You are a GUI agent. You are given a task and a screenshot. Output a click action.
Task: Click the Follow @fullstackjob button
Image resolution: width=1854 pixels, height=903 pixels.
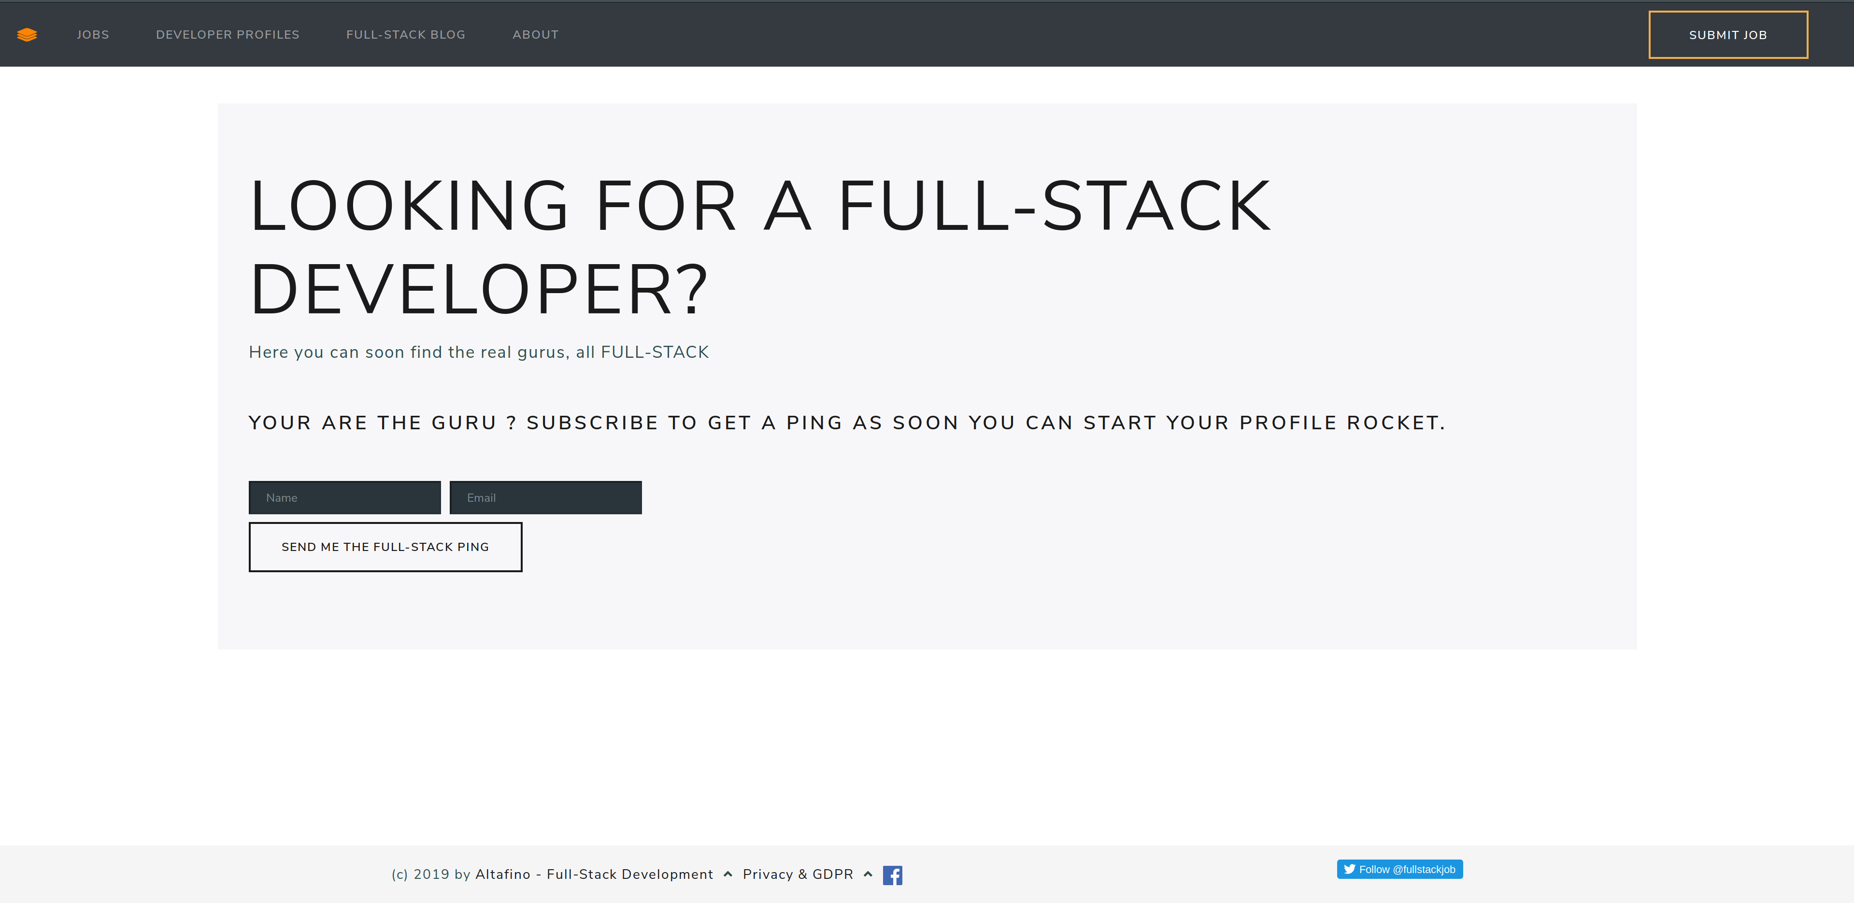1399,869
